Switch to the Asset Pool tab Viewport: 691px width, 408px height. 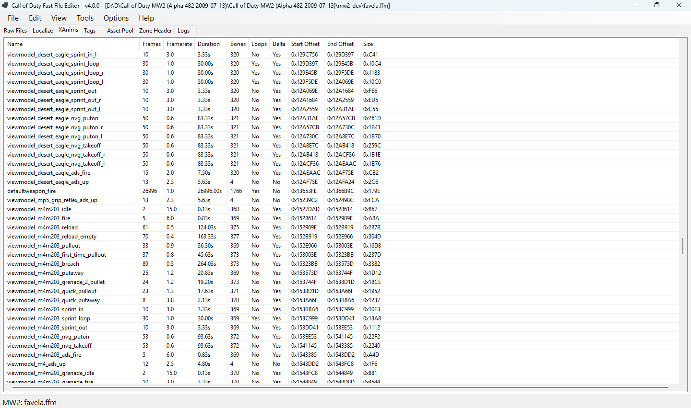pyautogui.click(x=120, y=31)
